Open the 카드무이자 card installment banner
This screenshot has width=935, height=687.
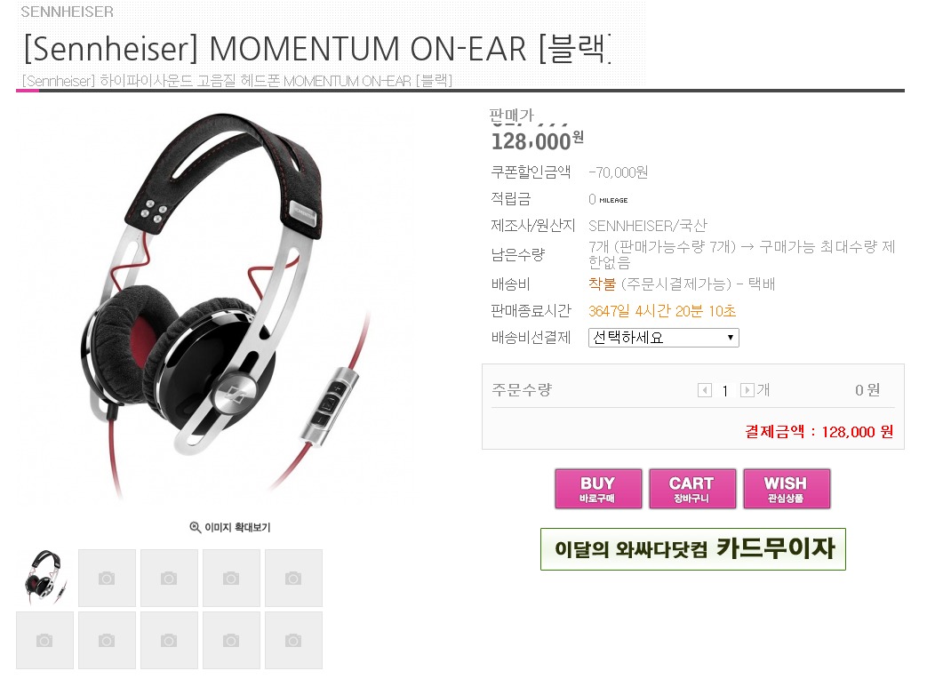pos(693,549)
